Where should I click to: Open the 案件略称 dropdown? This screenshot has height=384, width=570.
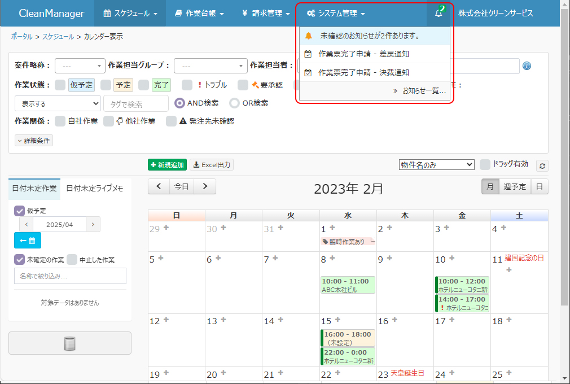80,66
